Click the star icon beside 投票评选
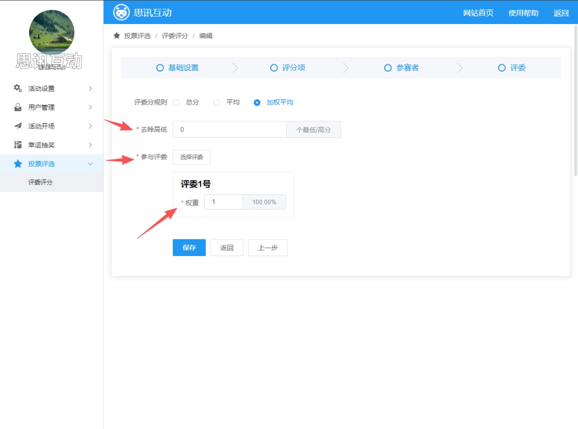578x429 pixels. pos(18,164)
